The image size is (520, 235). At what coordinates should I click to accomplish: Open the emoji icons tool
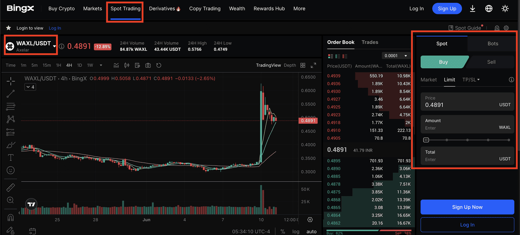point(11,170)
